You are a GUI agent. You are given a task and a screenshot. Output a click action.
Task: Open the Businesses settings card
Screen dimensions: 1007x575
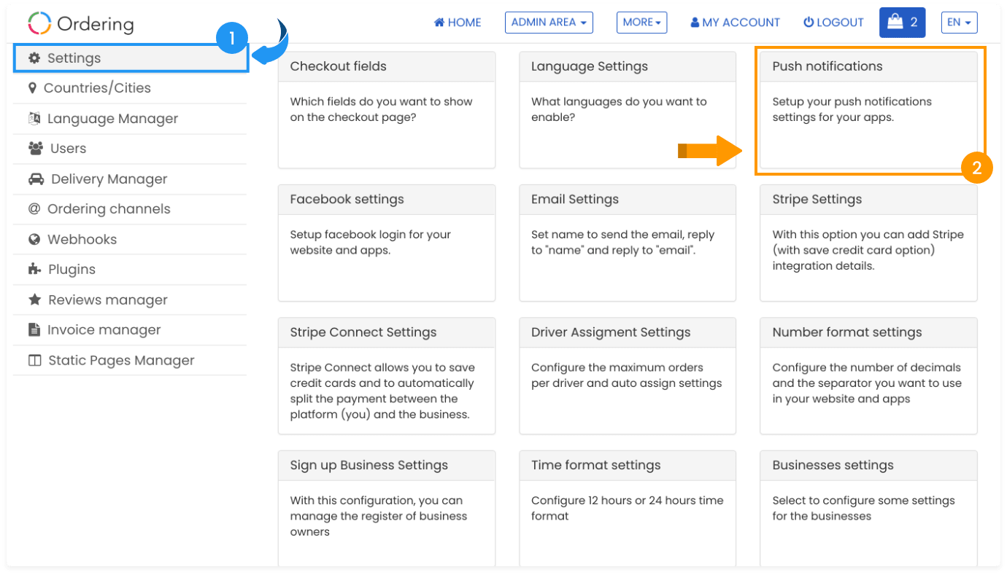pyautogui.click(x=868, y=509)
